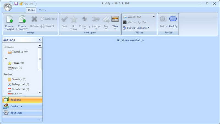Select the Items ribbon tab

(31, 10)
